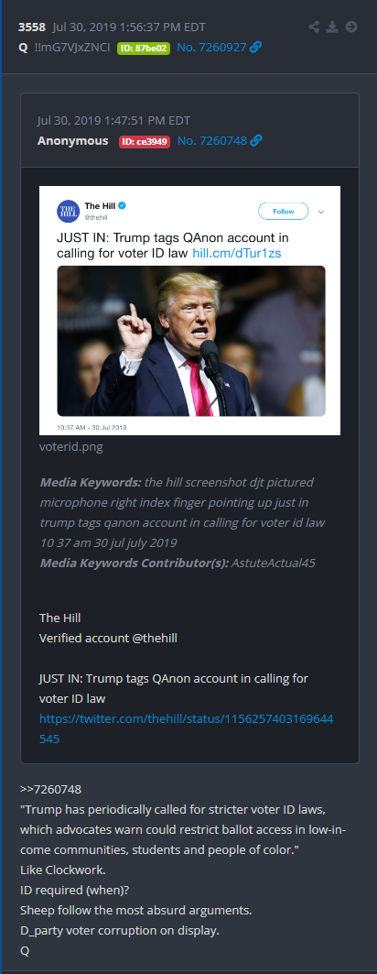Open post No. 7260927 link
377x974 pixels.
click(x=211, y=48)
